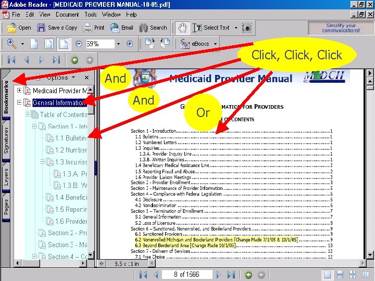Select Continuous-Facing layout in status bar
375x281 pixels.
(x=353, y=274)
